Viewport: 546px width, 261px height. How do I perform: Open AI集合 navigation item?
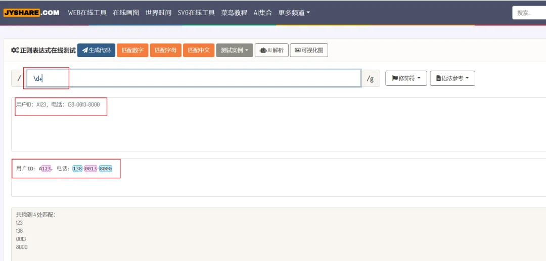tap(262, 13)
